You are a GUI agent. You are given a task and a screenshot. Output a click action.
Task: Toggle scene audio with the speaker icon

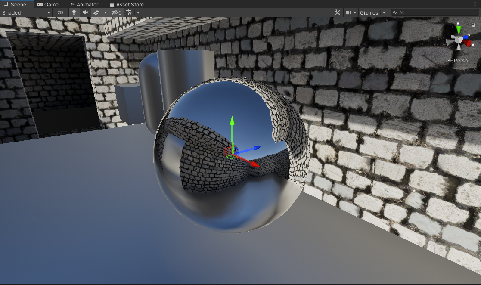(85, 12)
